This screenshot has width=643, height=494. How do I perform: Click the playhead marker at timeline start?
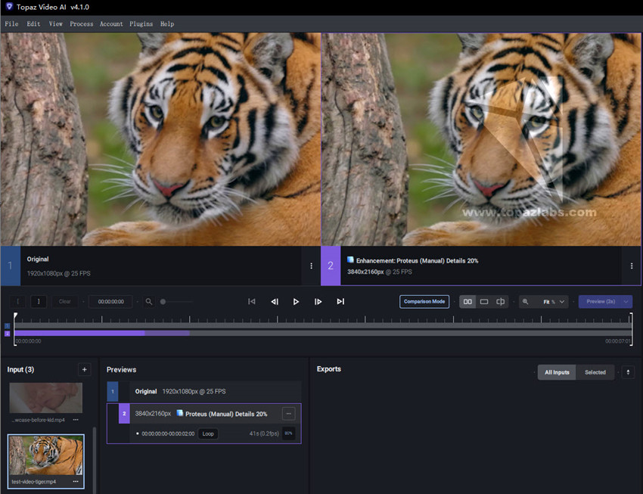click(x=16, y=315)
